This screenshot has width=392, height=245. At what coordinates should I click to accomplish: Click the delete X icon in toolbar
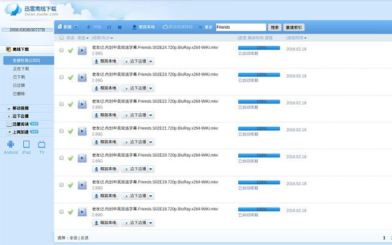pos(120,27)
